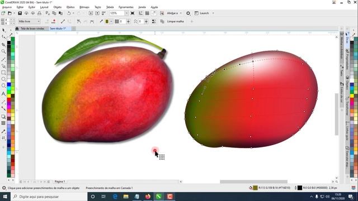The width and height of the screenshot is (358, 201).
Task: Open the Mão livre selection mode dropdown
Action: click(29, 21)
